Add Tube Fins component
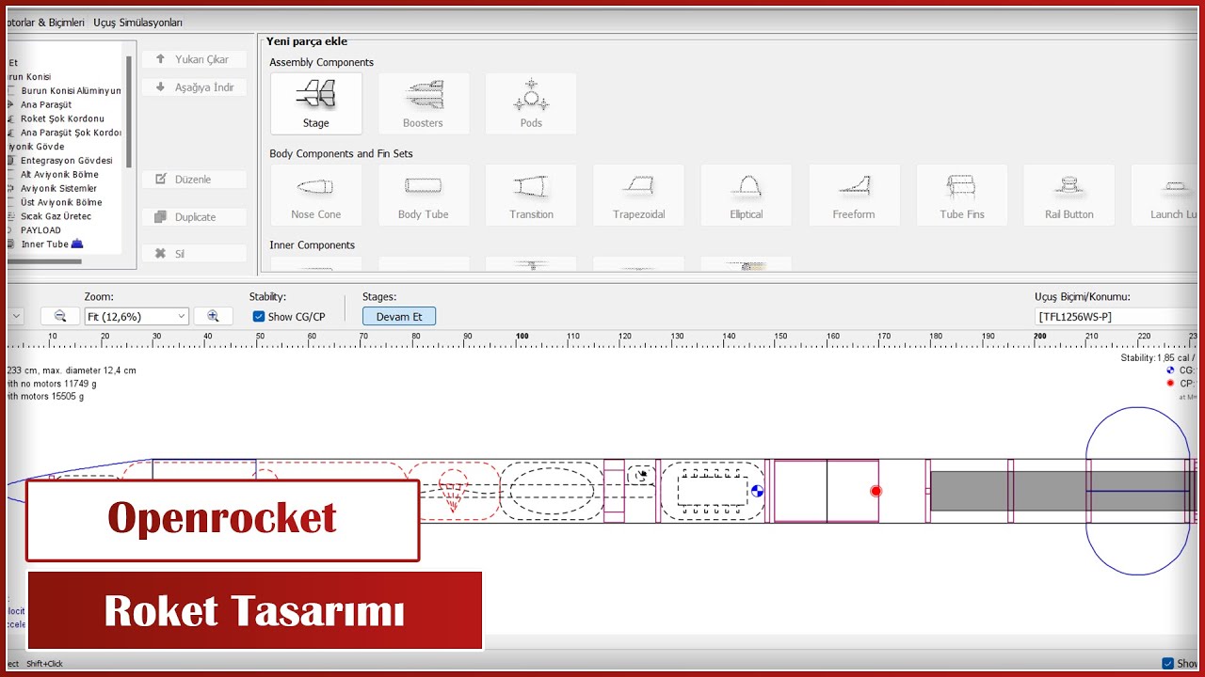The image size is (1205, 677). (961, 196)
